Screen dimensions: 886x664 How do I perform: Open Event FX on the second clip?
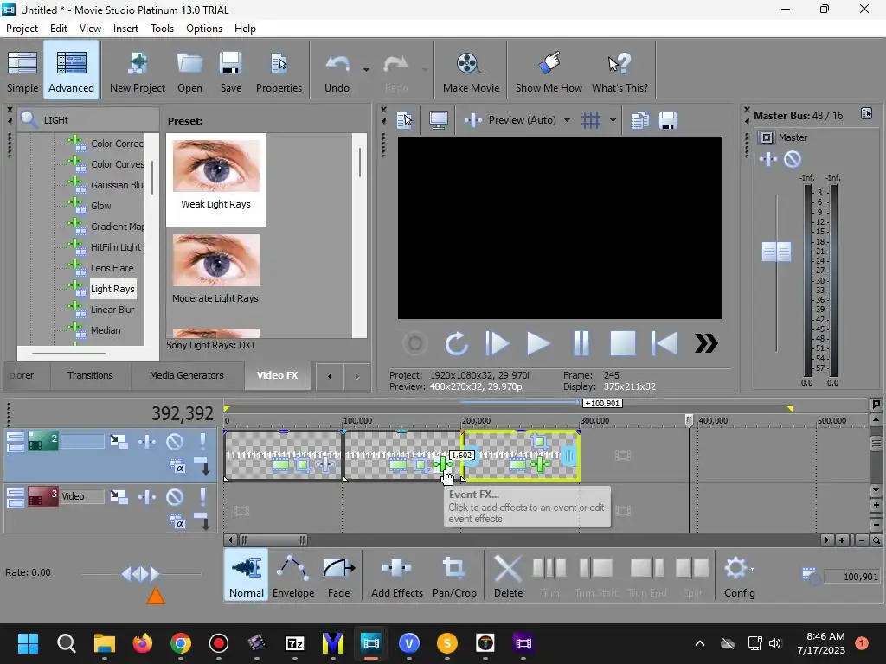click(442, 464)
